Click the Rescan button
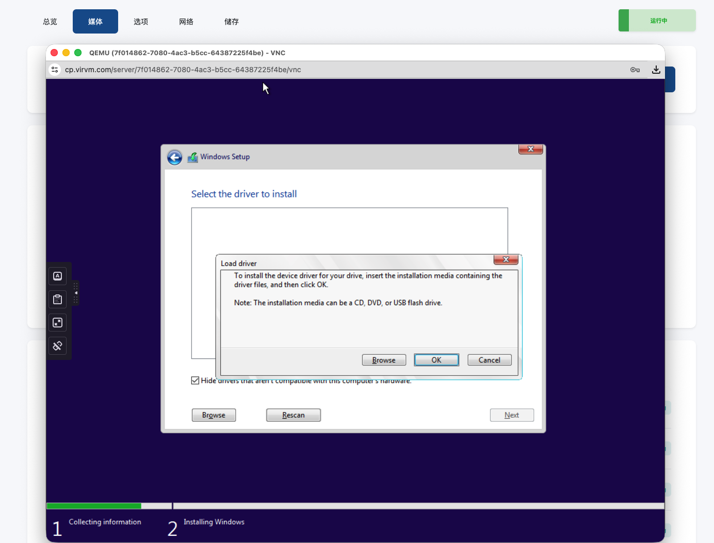The image size is (714, 543). click(294, 415)
